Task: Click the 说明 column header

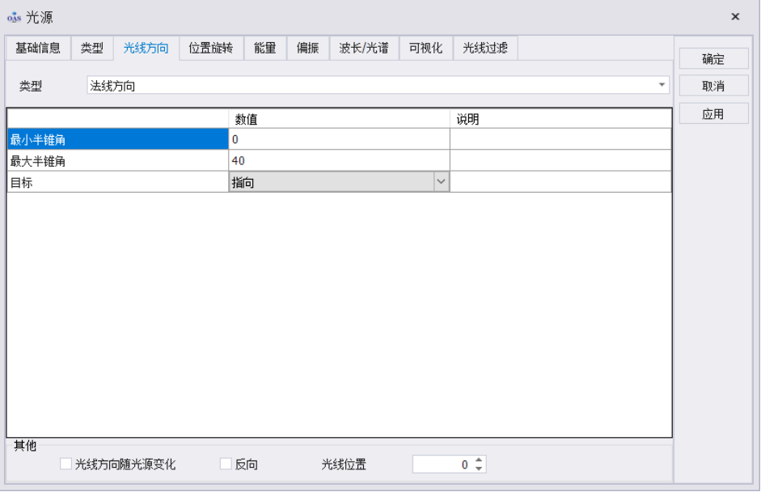Action: 560,119
